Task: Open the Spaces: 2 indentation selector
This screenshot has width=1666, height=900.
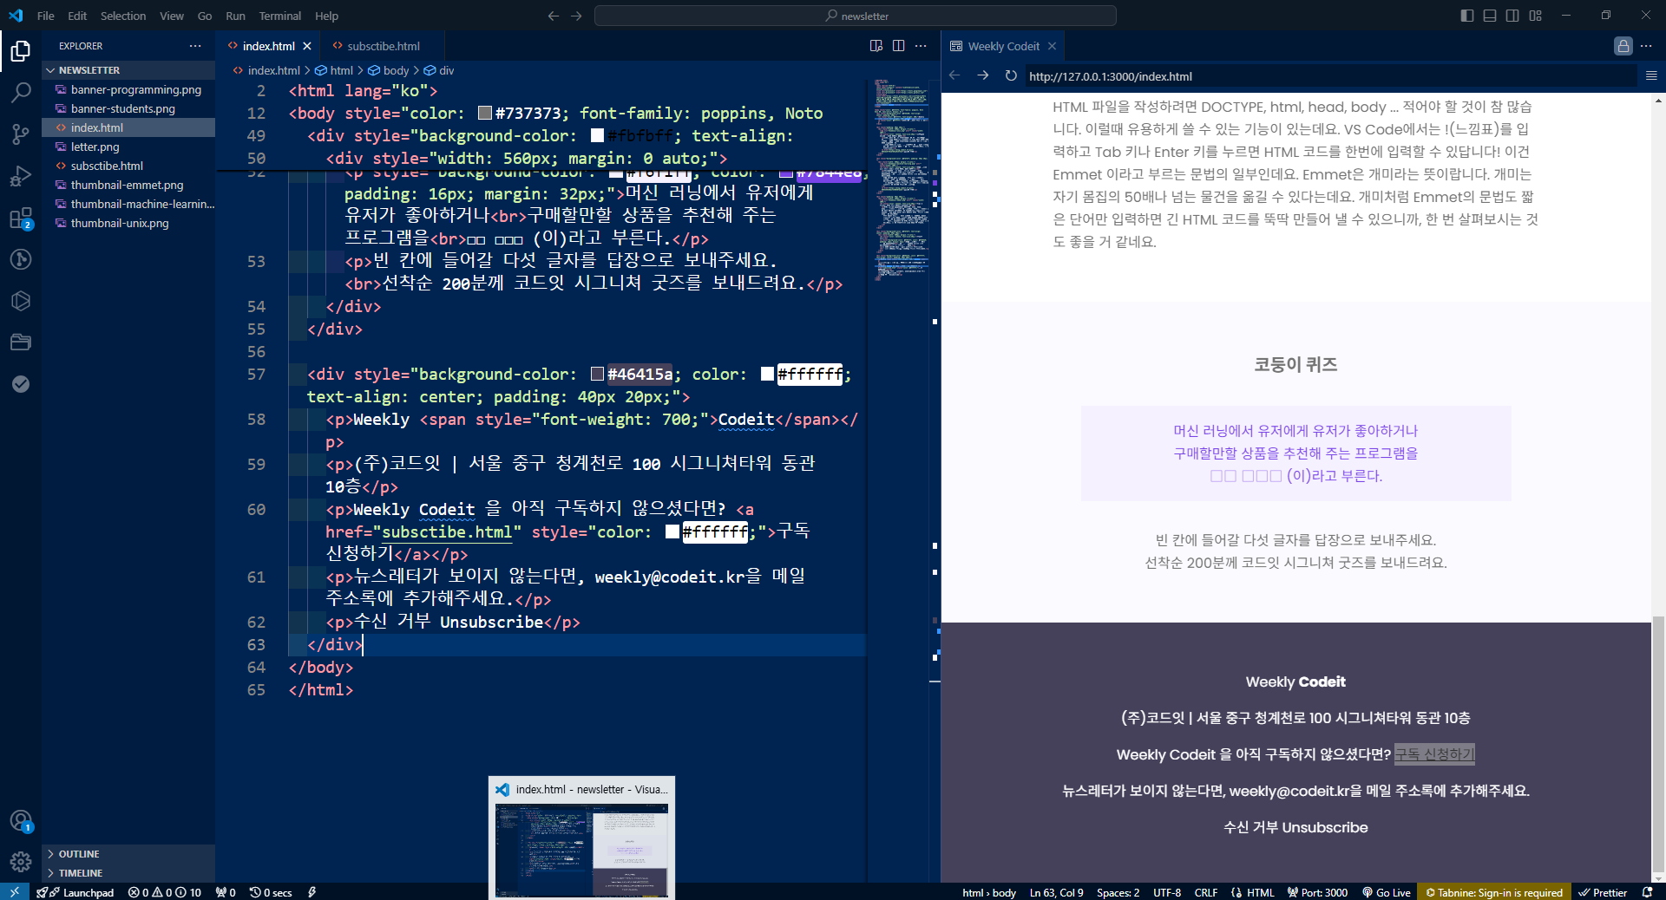Action: coord(1118,892)
